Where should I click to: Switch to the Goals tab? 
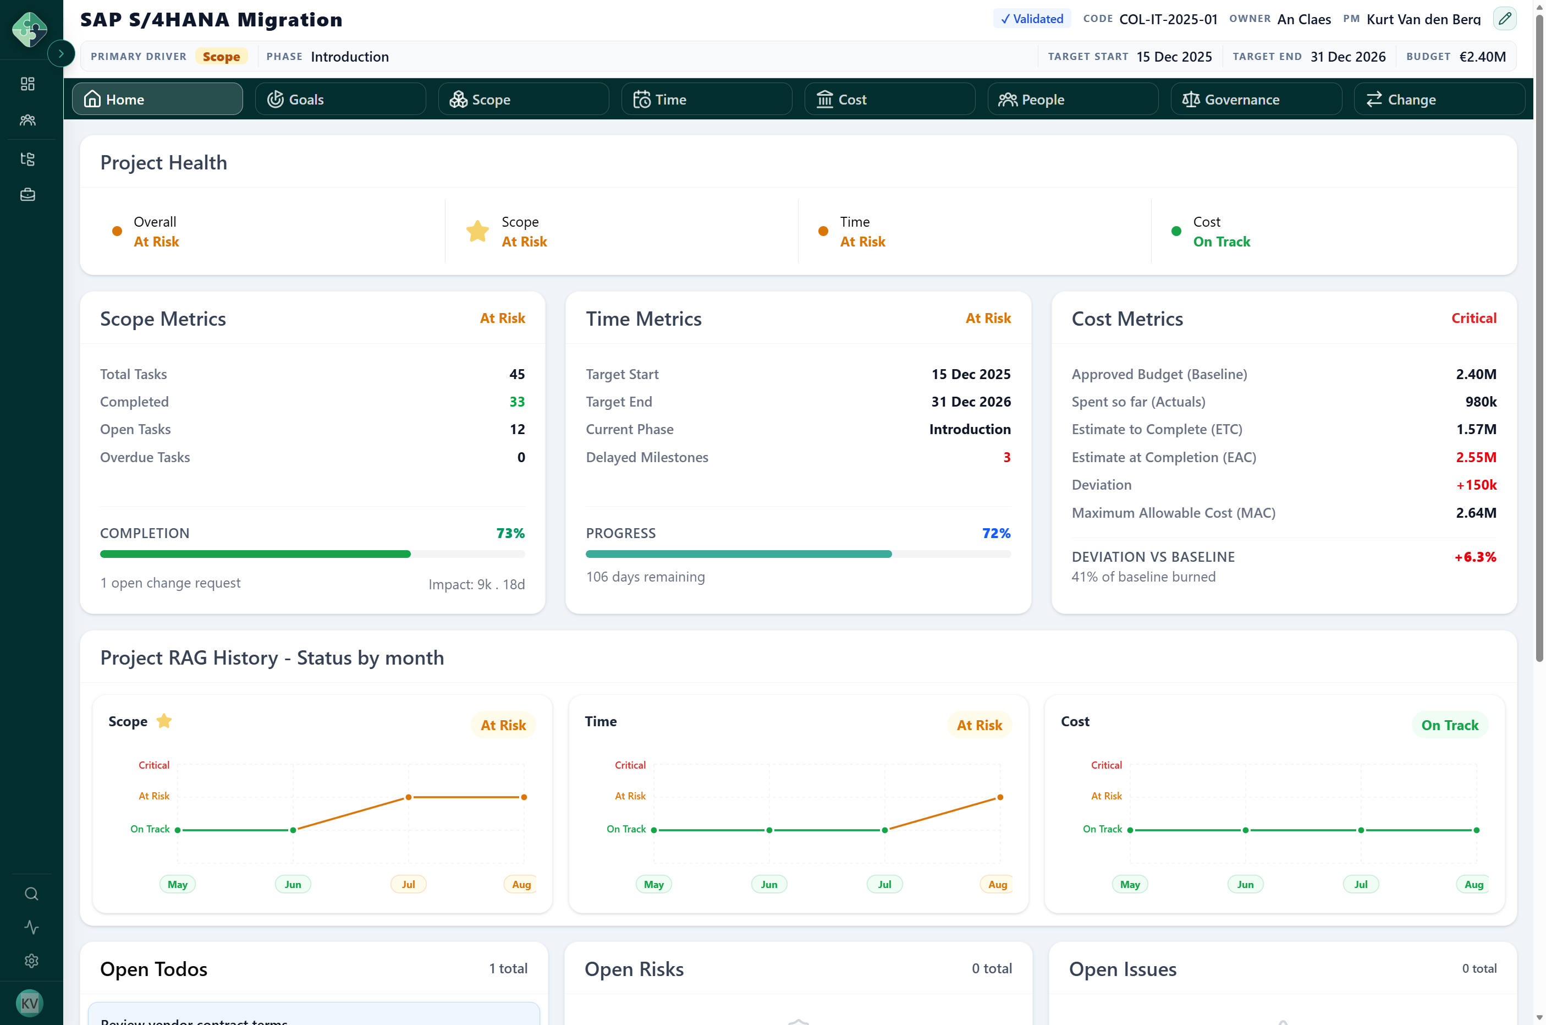(340, 100)
